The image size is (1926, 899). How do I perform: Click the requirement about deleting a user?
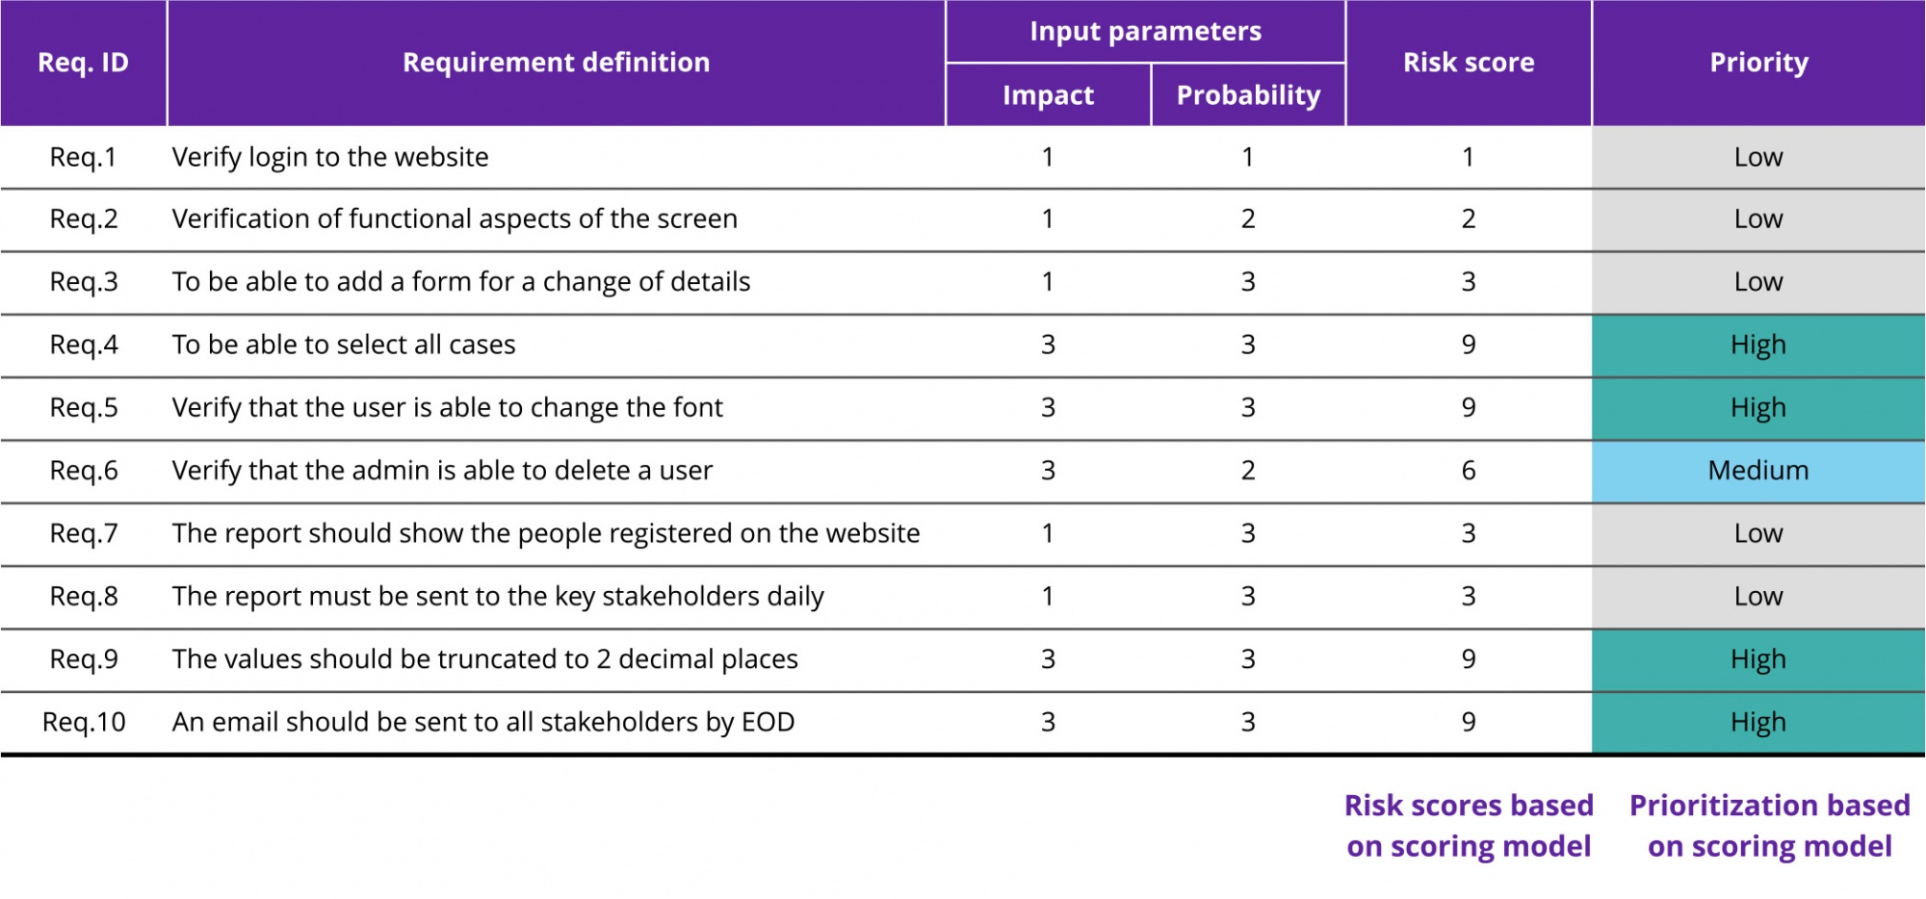click(442, 471)
